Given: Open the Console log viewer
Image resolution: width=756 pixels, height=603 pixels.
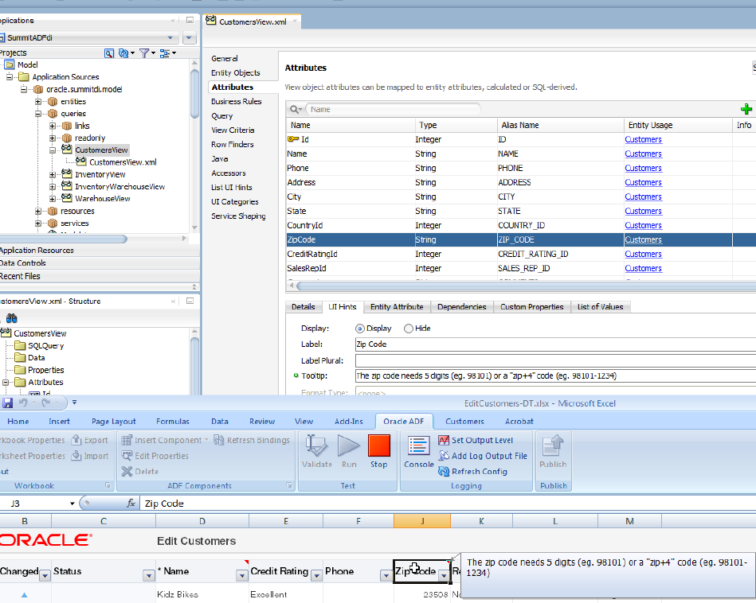Looking at the screenshot, I should 418,450.
